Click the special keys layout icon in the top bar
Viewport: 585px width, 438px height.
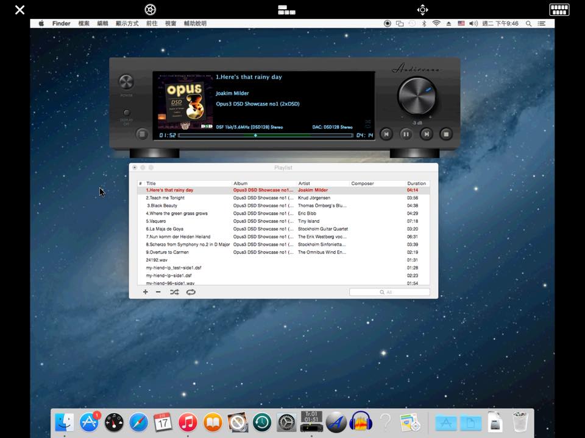pyautogui.click(x=286, y=10)
